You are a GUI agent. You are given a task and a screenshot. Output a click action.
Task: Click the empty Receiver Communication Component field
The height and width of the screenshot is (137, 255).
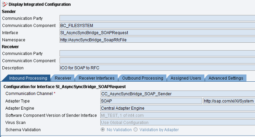pos(157,61)
